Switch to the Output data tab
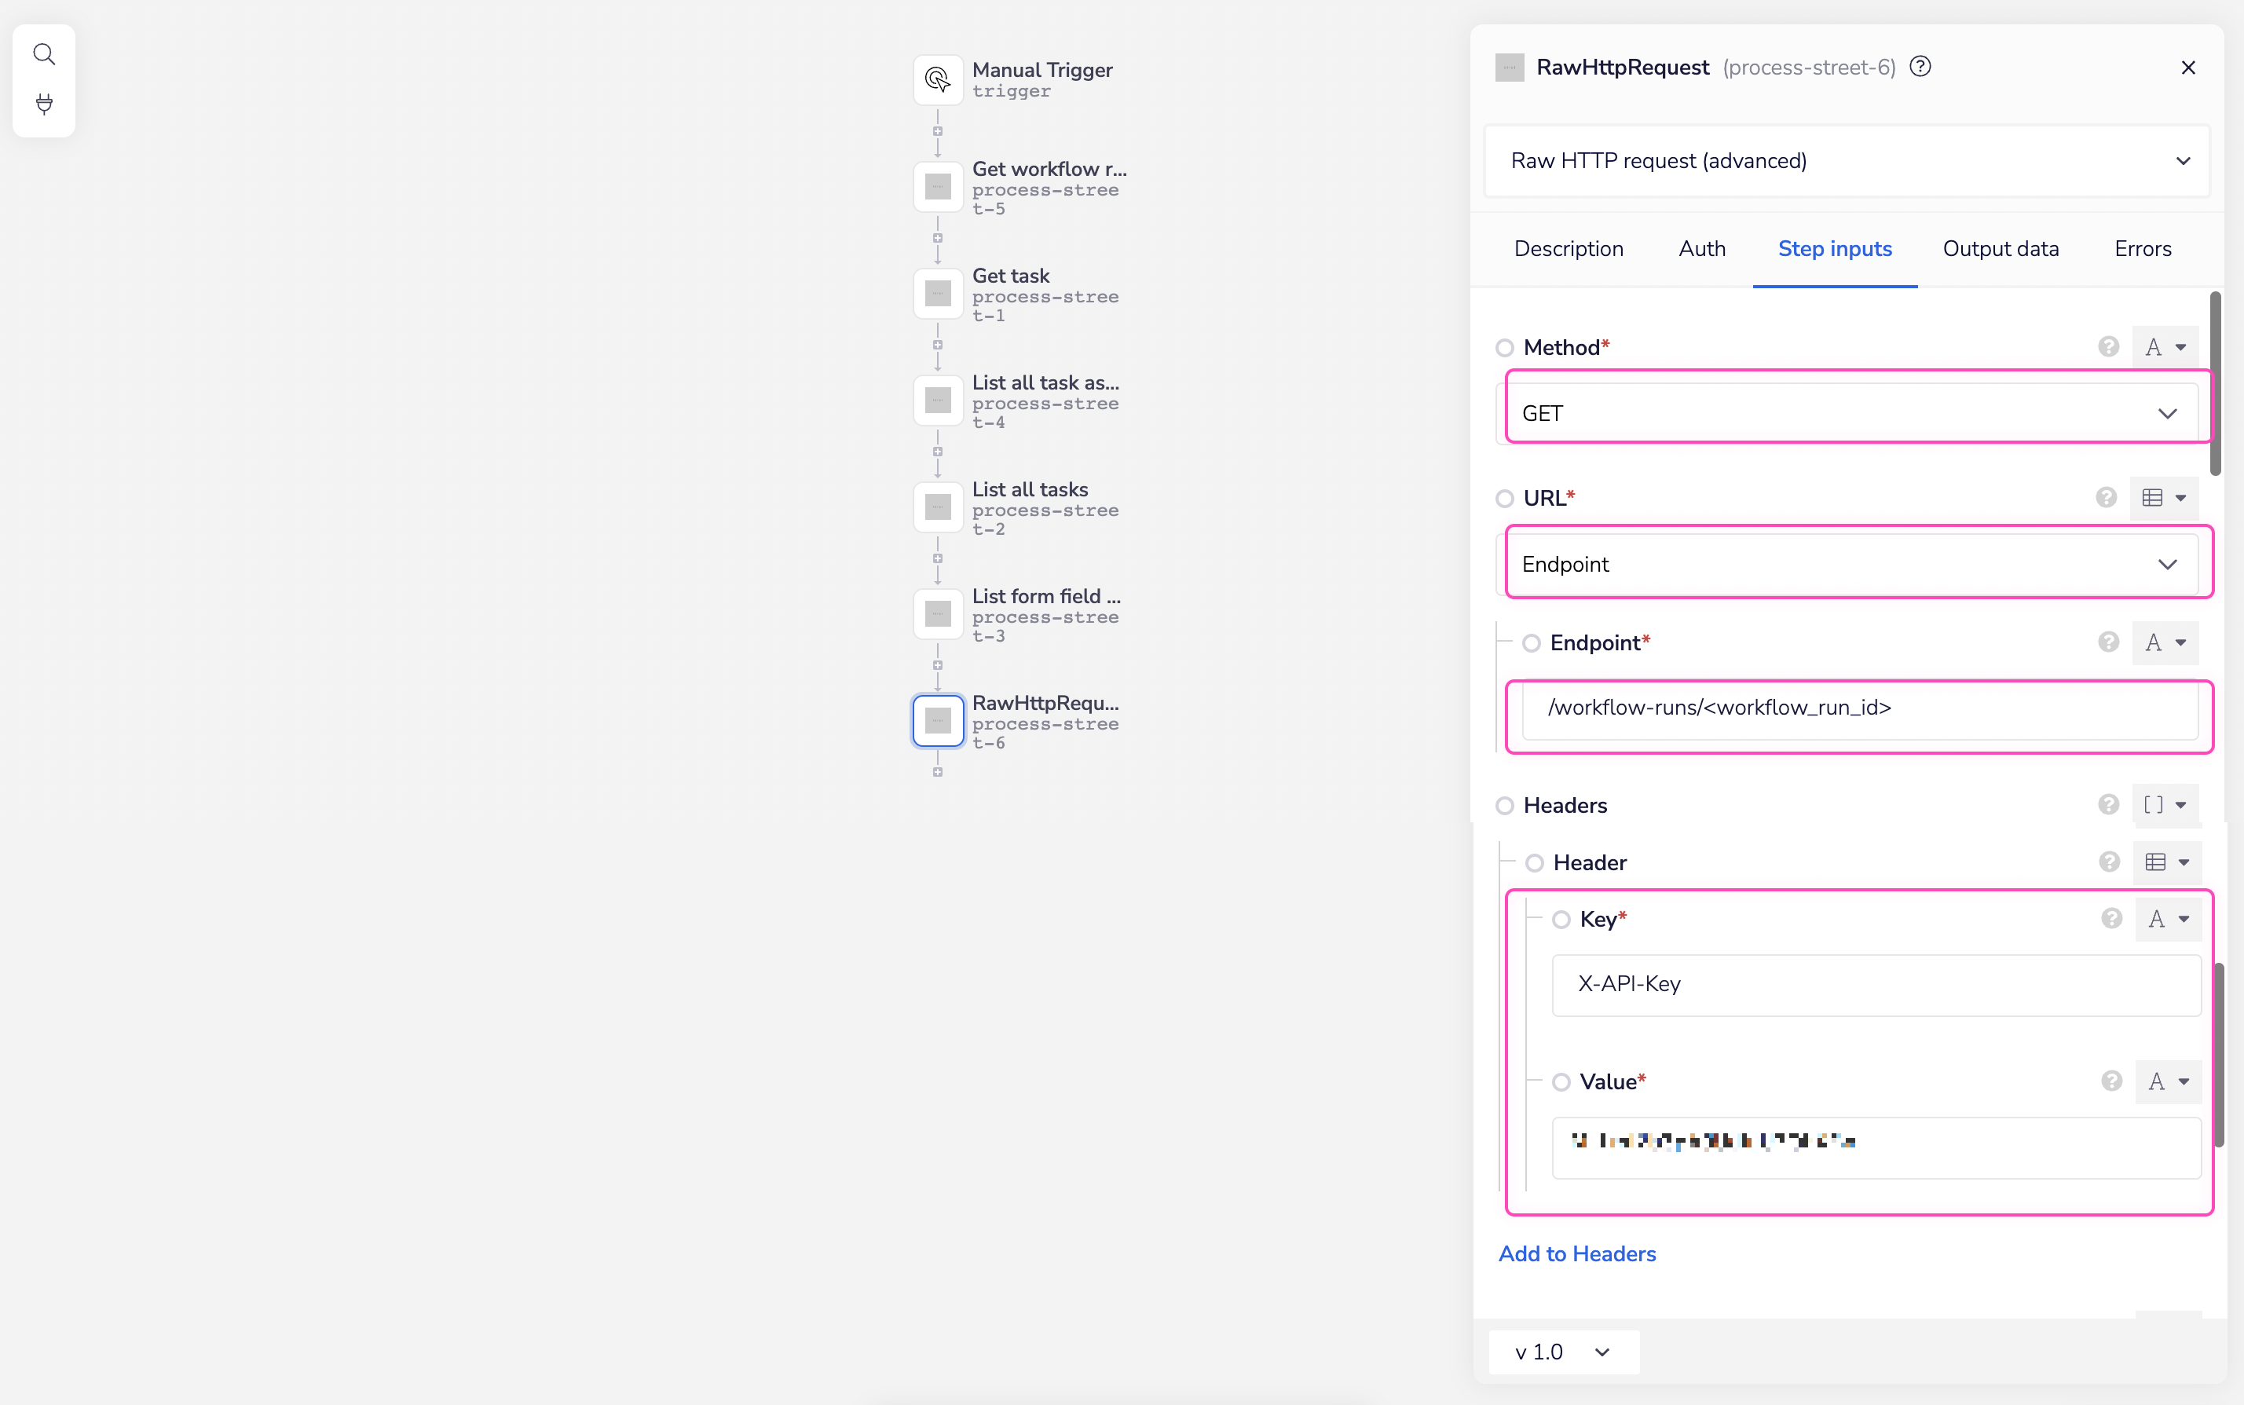Viewport: 2244px width, 1405px height. click(2000, 249)
